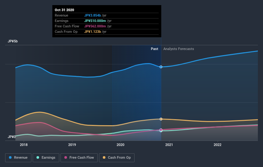This screenshot has height=167, width=263.
Task: Click the 2021 x-axis label
Action: (169, 145)
